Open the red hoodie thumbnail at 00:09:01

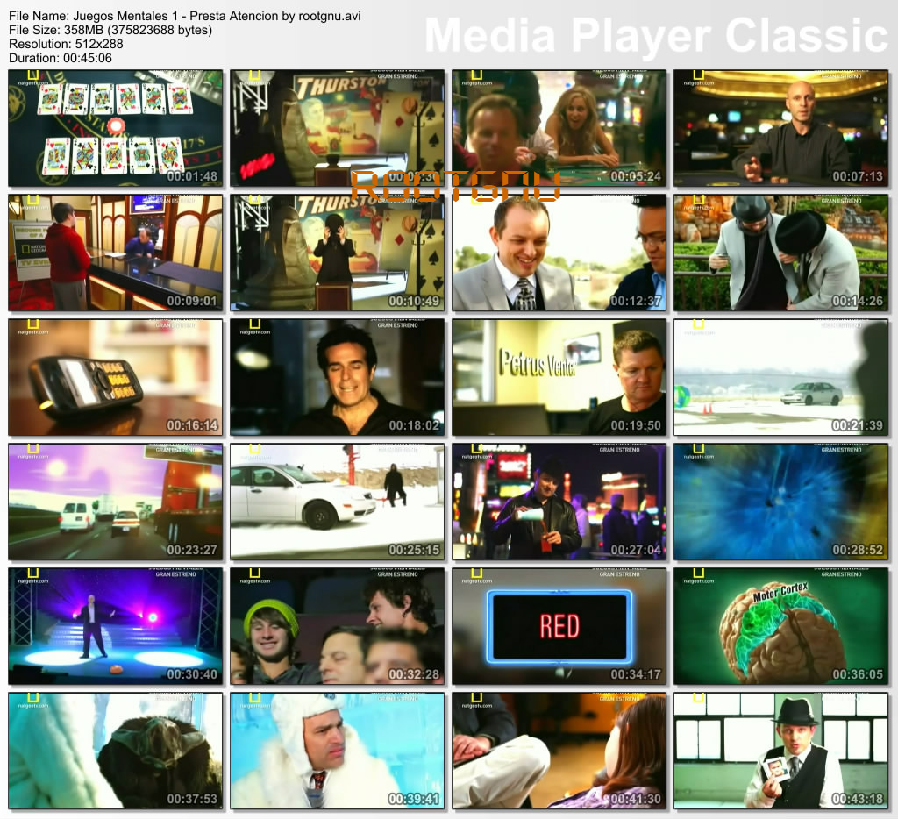115,253
